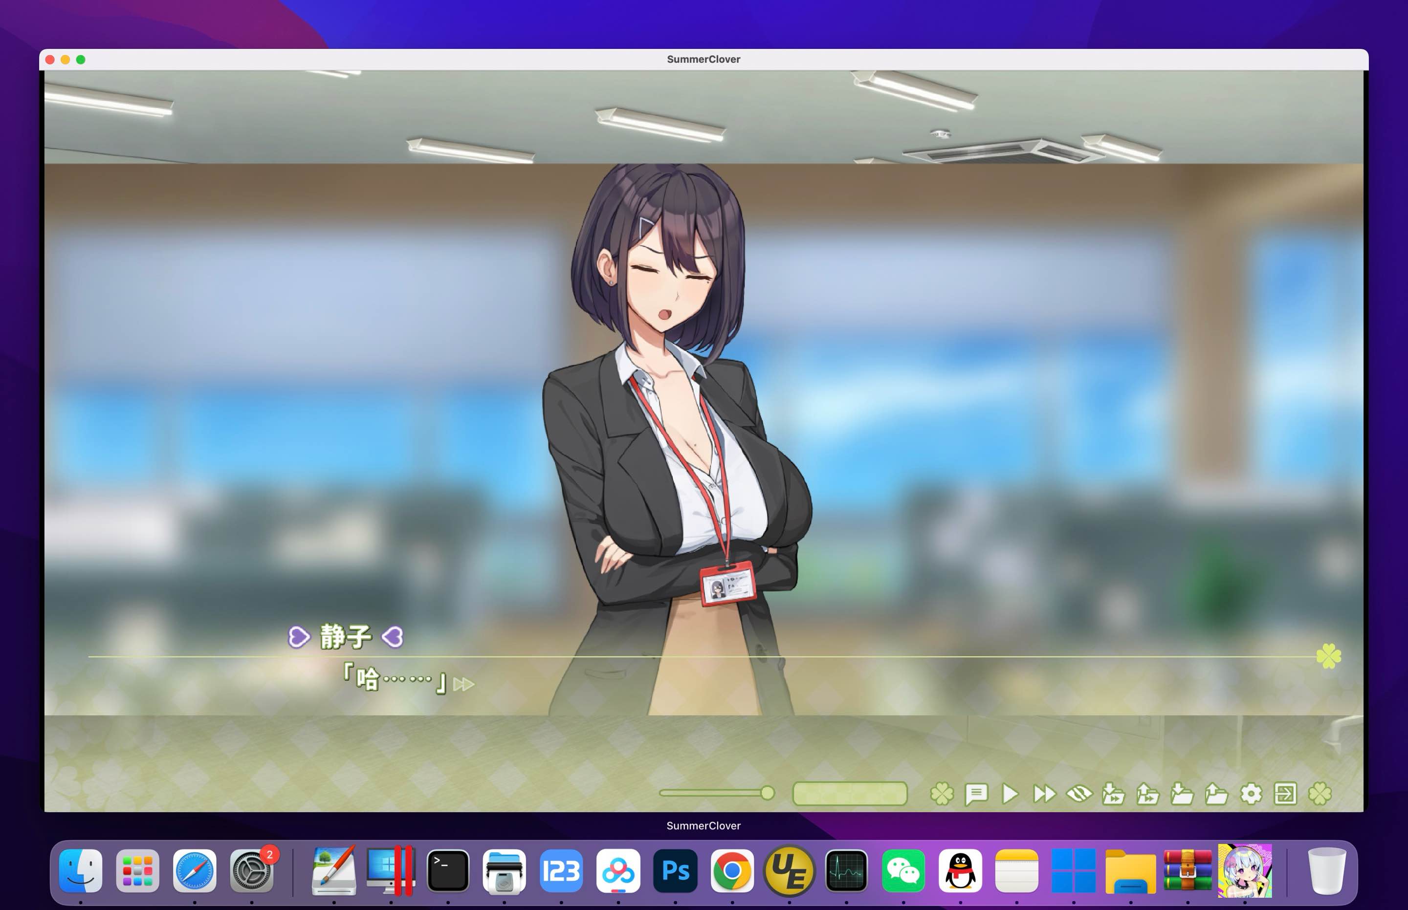Advance dialogue via arrows after 哈……

click(x=463, y=684)
